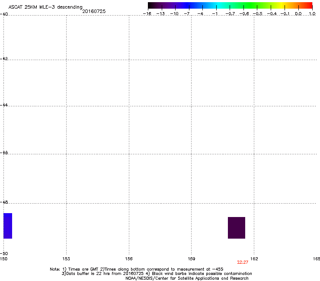Click the latitude axis label -40
The image size is (320, 281).
[4, 14]
